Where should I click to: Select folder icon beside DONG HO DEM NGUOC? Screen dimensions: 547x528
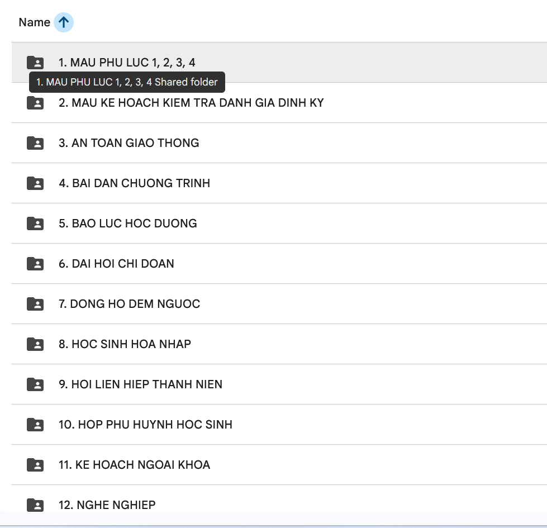(35, 304)
